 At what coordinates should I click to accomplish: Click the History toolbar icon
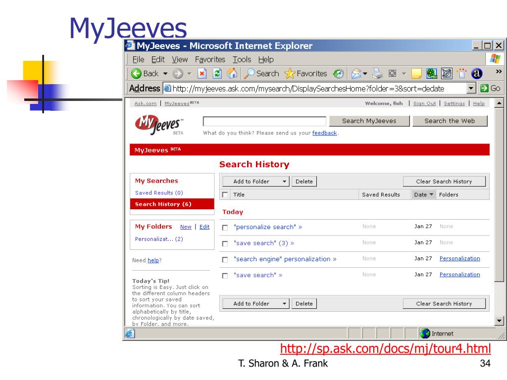[x=339, y=74]
